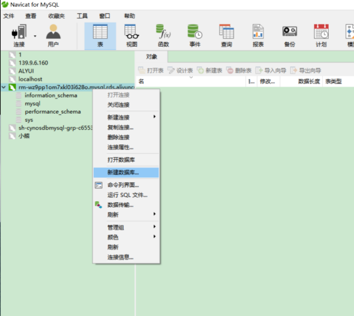Select the localhost connection

pyautogui.click(x=30, y=79)
